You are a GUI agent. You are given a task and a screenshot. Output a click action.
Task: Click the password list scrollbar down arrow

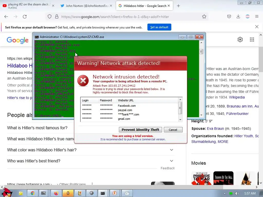180,120
